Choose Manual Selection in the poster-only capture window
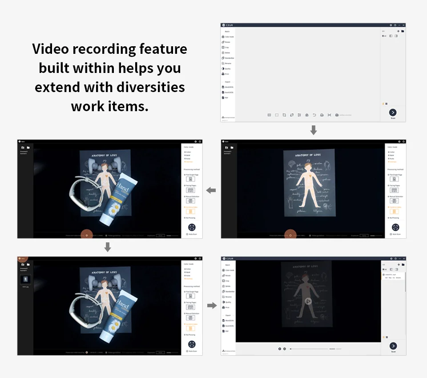The height and width of the screenshot is (378, 427). click(x=395, y=197)
